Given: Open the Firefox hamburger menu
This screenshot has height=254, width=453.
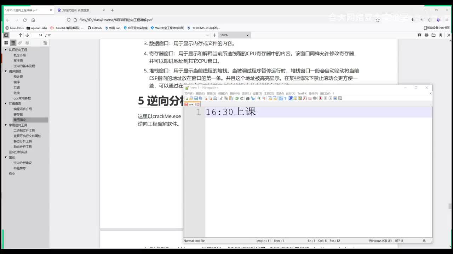Looking at the screenshot, I should tap(447, 20).
